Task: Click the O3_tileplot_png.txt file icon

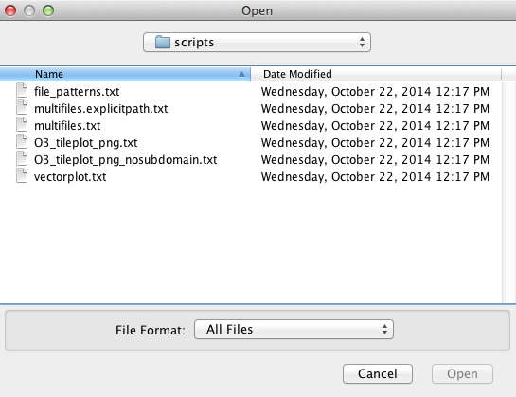Action: tap(22, 142)
